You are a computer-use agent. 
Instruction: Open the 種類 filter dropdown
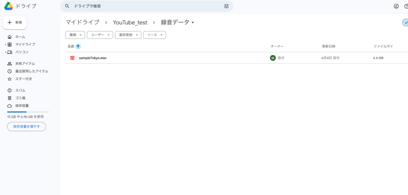pos(75,35)
